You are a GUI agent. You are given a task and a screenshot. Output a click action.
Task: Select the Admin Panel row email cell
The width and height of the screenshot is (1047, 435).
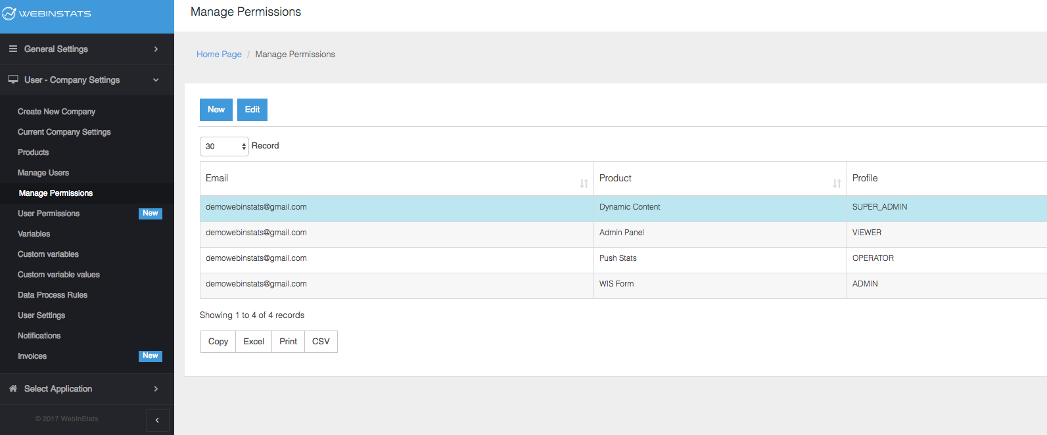(x=397, y=235)
